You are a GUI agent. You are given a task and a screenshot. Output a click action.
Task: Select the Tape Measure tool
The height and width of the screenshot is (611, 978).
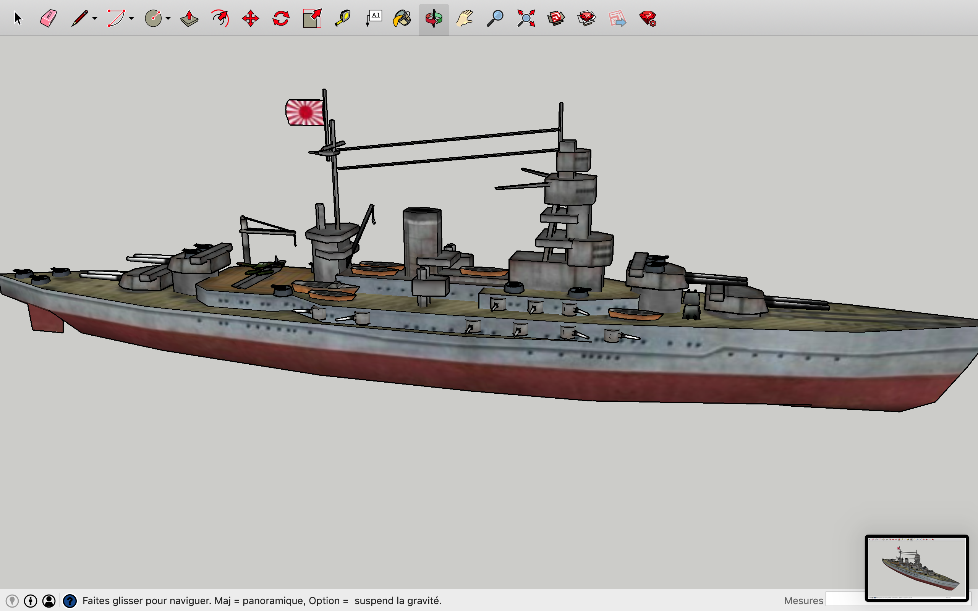(343, 19)
